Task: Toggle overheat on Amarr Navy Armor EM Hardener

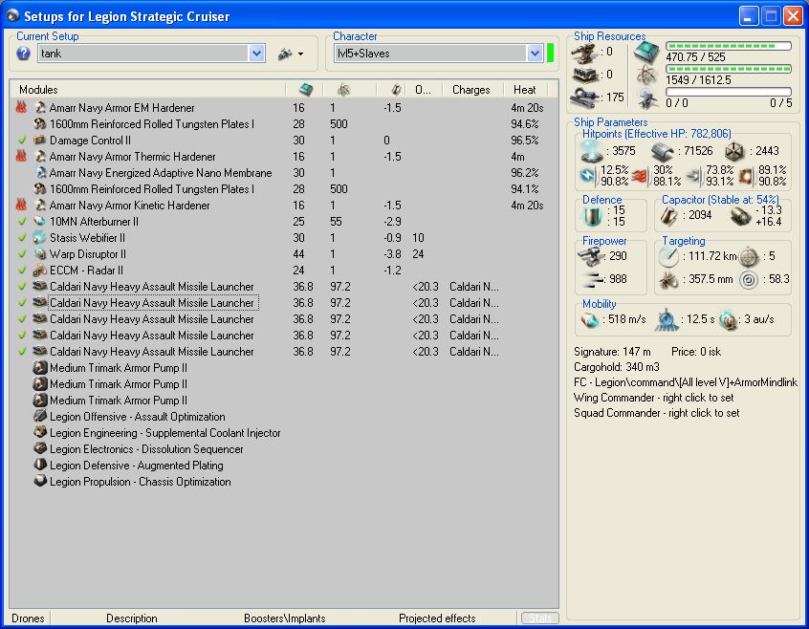Action: point(21,107)
